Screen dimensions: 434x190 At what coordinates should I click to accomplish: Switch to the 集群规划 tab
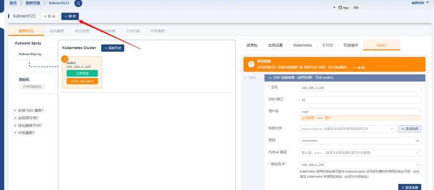pos(26,31)
